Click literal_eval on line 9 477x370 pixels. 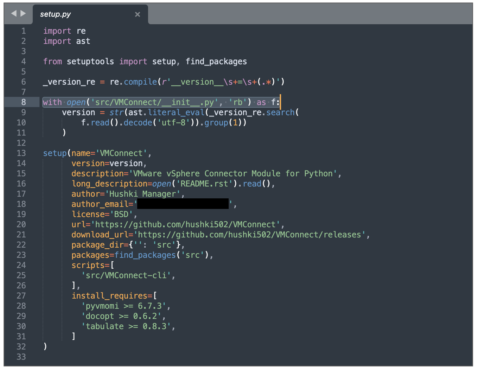tap(176, 113)
